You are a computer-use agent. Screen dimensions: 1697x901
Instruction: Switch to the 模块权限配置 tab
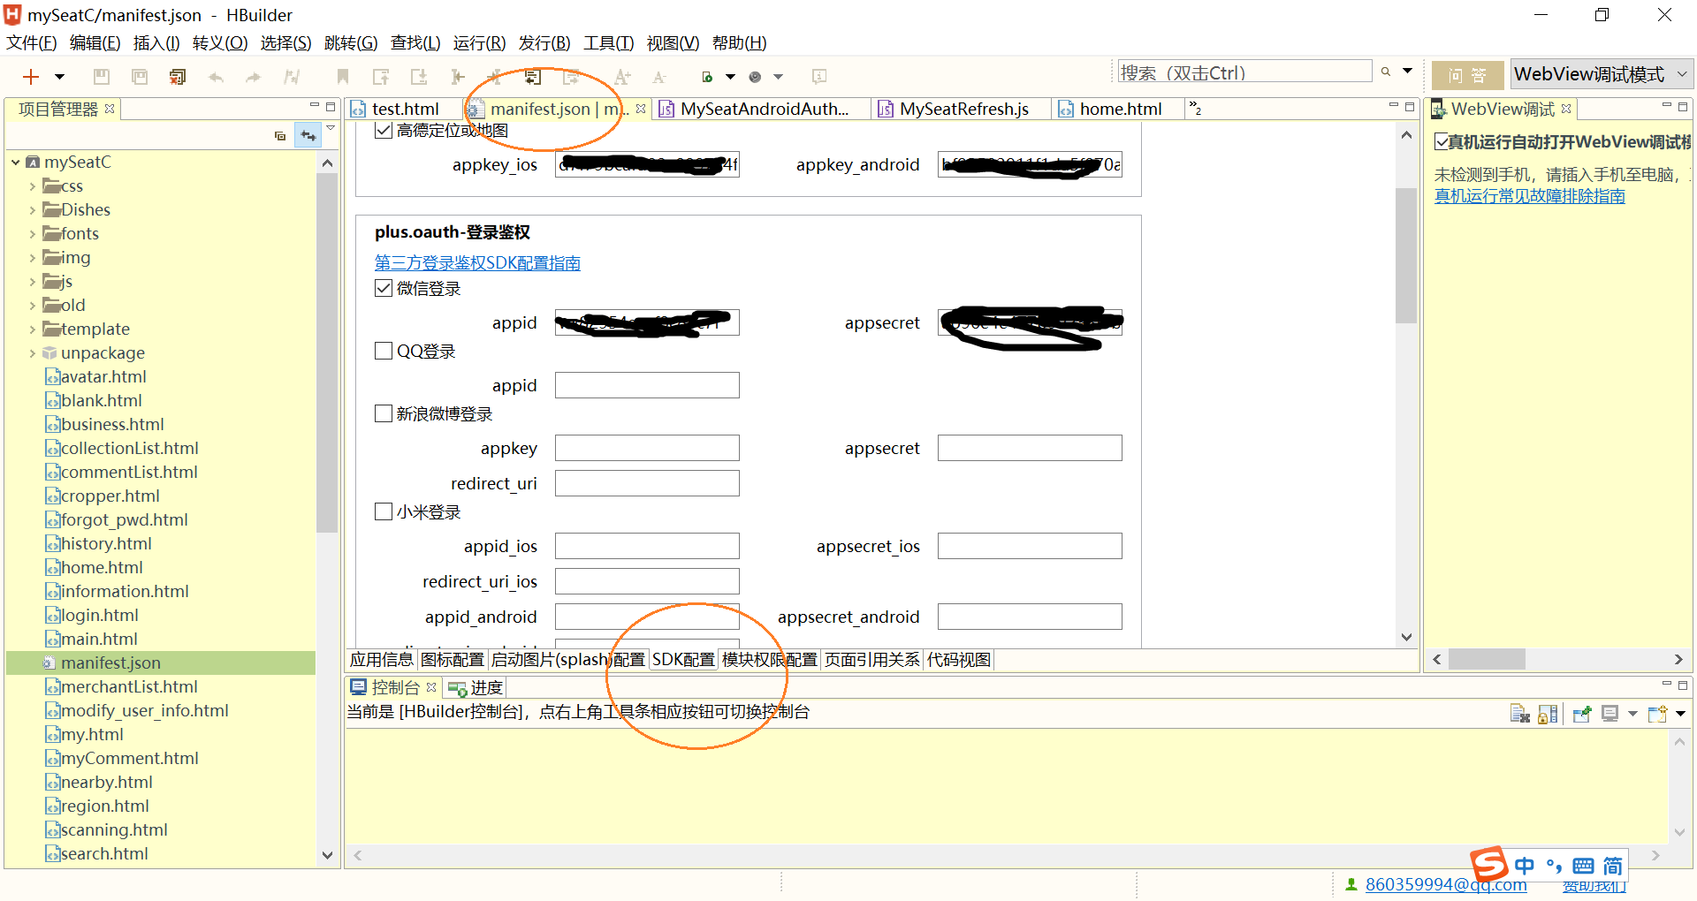[769, 660]
